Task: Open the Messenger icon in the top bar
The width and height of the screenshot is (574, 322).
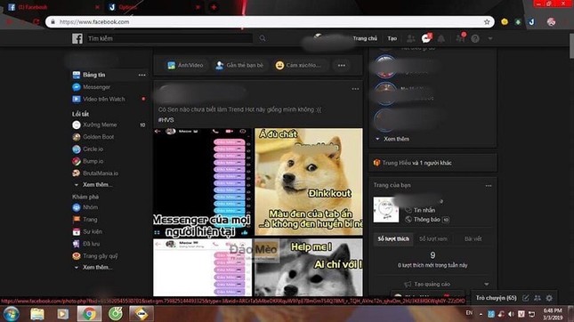Action: (426, 38)
